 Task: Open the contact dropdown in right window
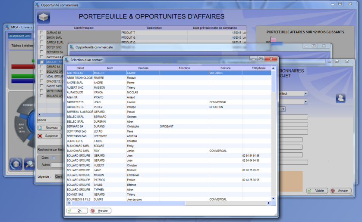point(305,93)
